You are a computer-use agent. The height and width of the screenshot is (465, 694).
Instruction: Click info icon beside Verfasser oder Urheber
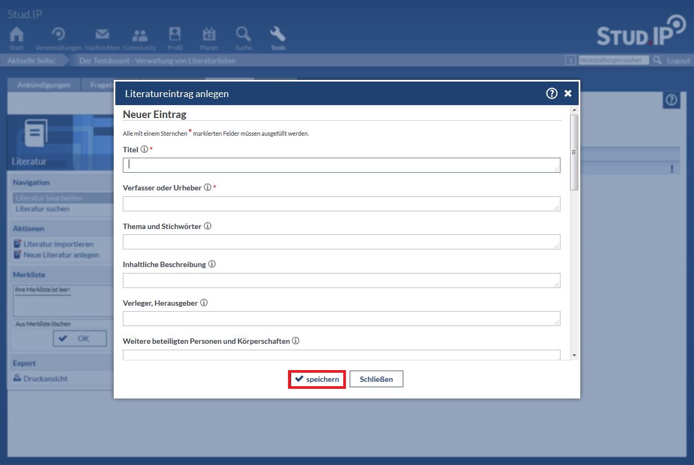tap(208, 188)
